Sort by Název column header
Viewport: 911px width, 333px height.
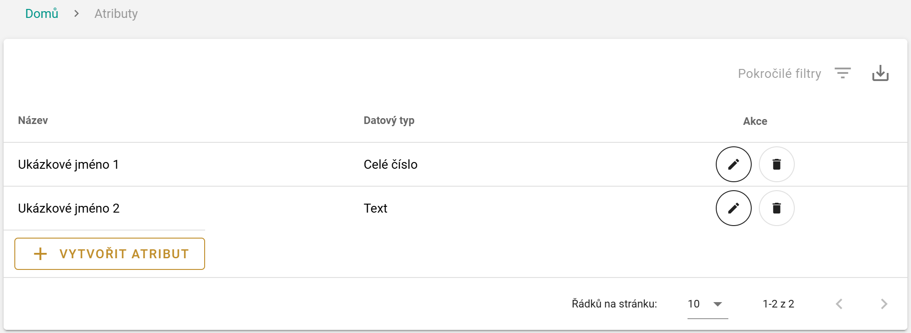coord(33,120)
